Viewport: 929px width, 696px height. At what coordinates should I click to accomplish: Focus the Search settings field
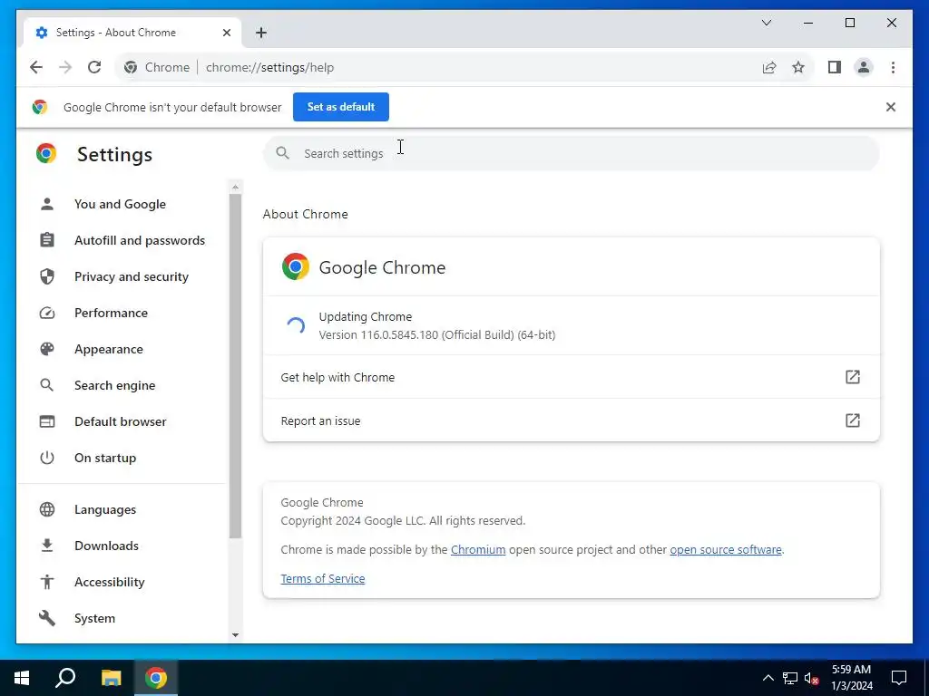pos(572,153)
